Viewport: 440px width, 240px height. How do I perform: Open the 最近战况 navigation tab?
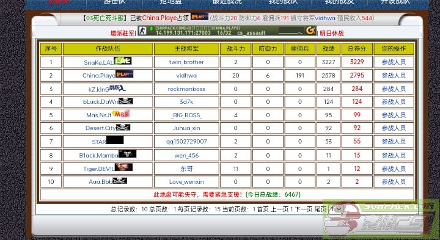[227, 2]
